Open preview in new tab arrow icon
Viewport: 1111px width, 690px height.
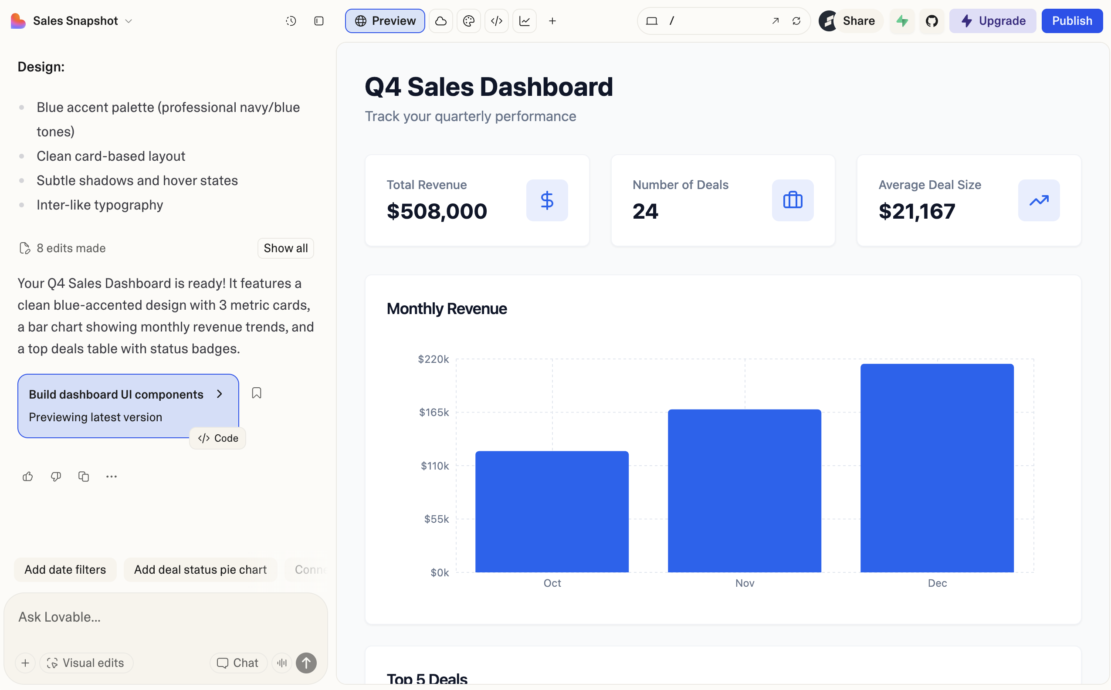(x=775, y=20)
